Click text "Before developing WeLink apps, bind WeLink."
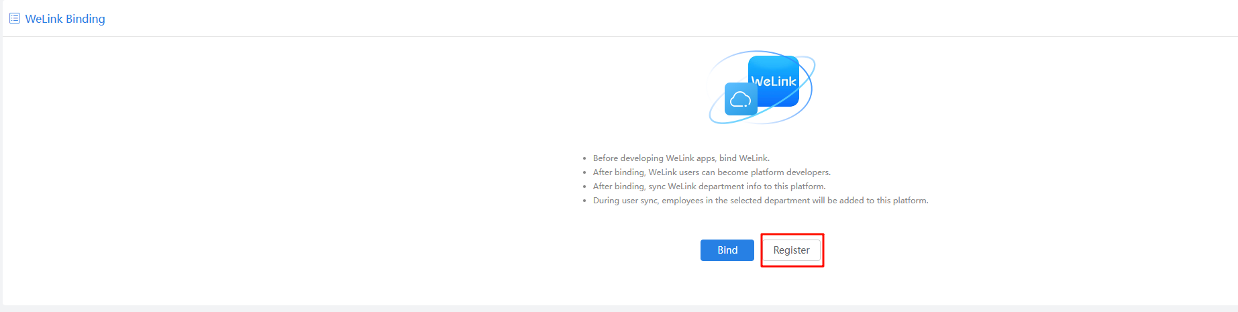The width and height of the screenshot is (1238, 312). tap(681, 158)
